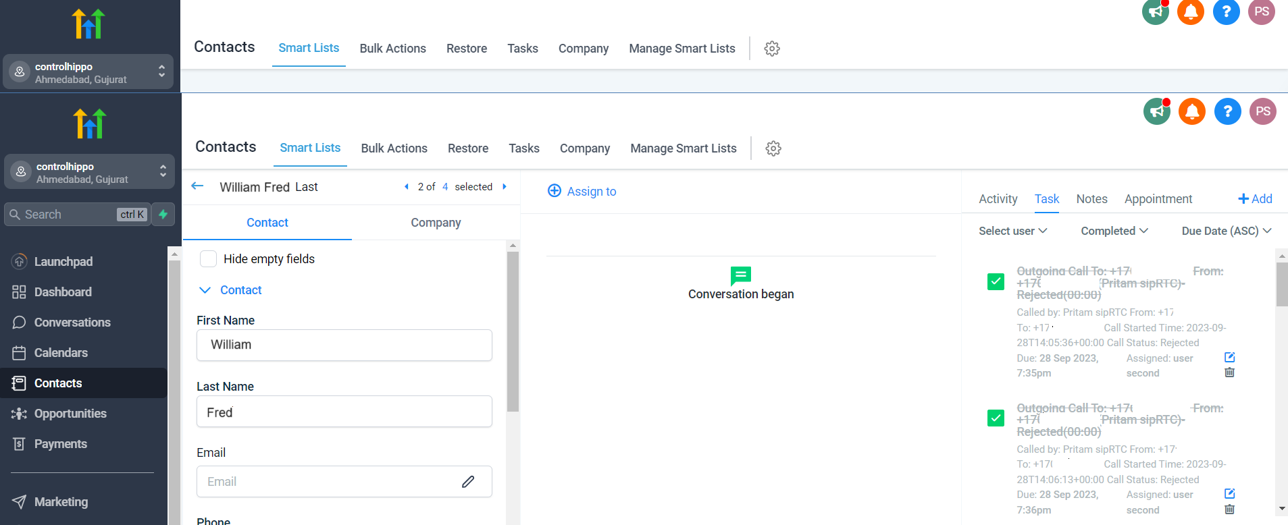Click the contact form scrollbar thumb
Image resolution: width=1288 pixels, height=525 pixels.
click(513, 331)
